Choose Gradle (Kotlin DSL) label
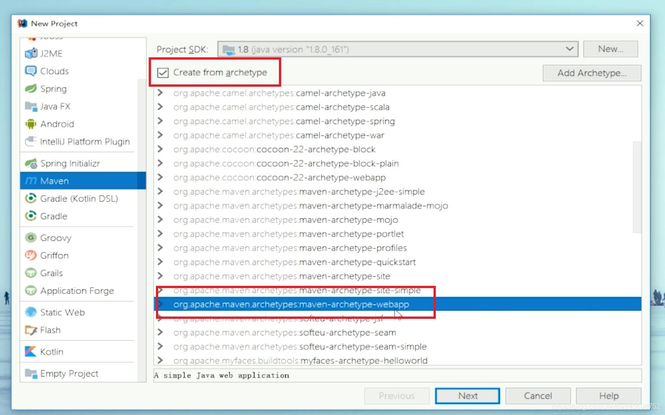 [x=79, y=198]
